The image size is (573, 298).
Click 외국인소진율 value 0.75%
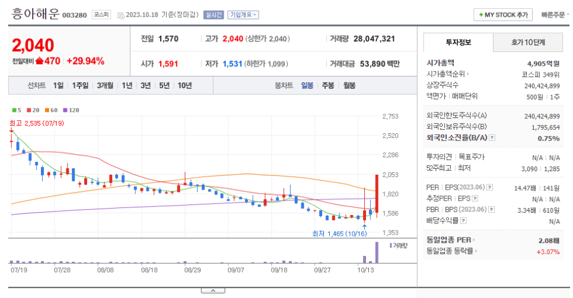549,139
